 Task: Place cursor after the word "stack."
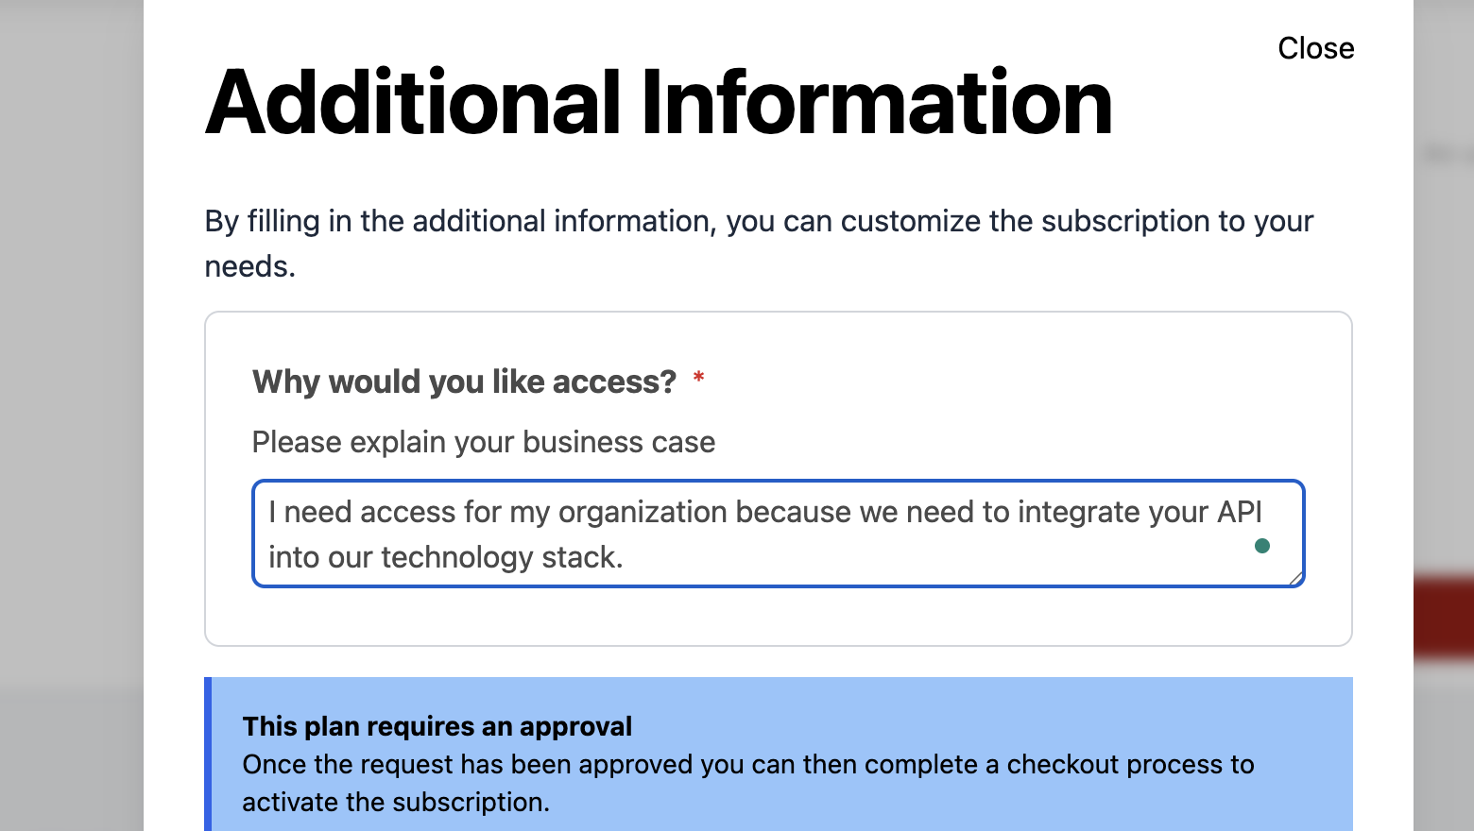pyautogui.click(x=625, y=558)
